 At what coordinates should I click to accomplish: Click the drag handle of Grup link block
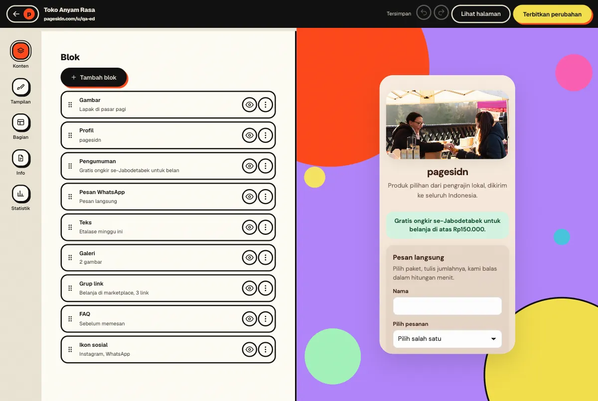[x=70, y=288]
